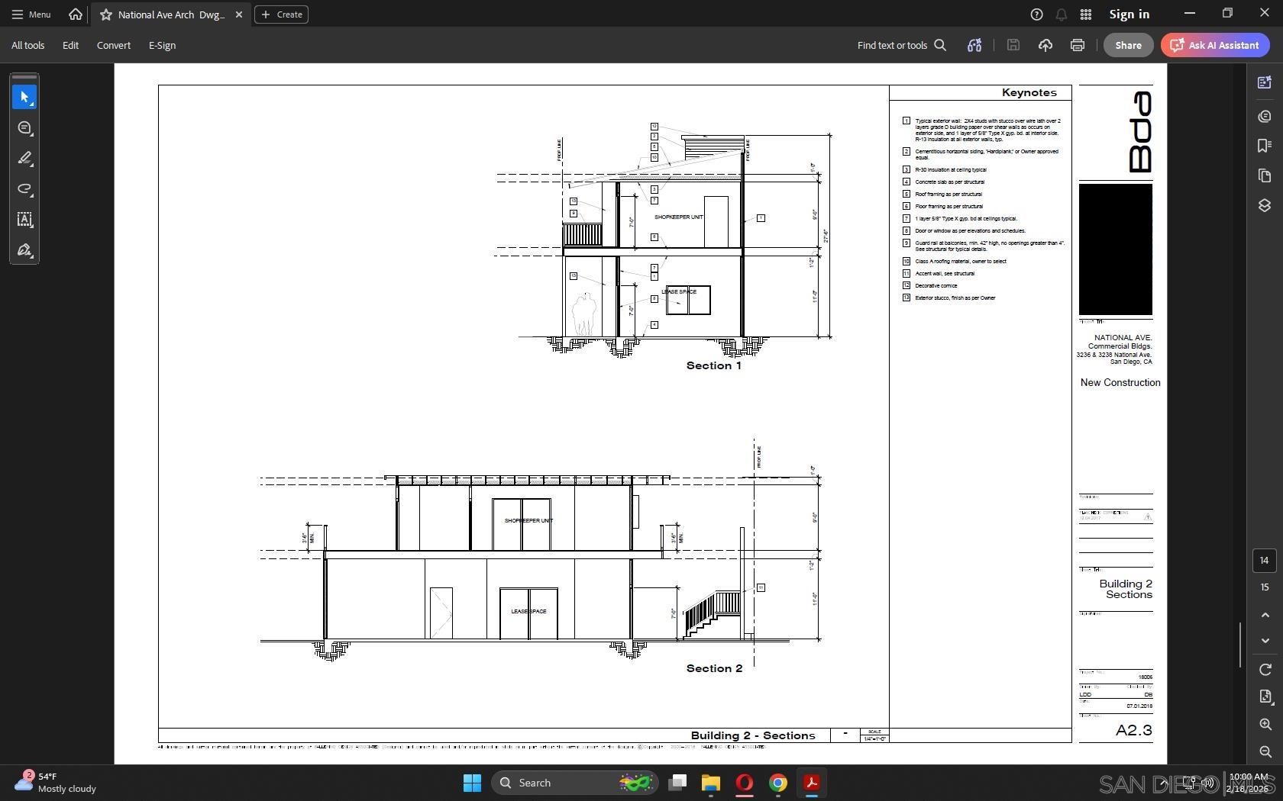The image size is (1283, 801).
Task: Open the E-Sign menu
Action: click(x=162, y=45)
